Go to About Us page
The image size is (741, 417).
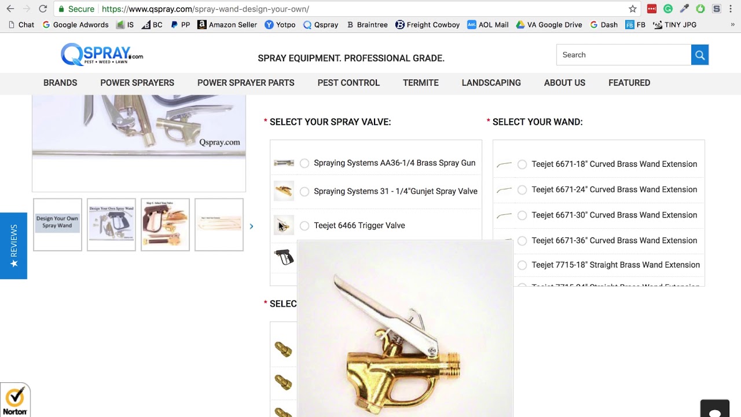[x=564, y=83]
